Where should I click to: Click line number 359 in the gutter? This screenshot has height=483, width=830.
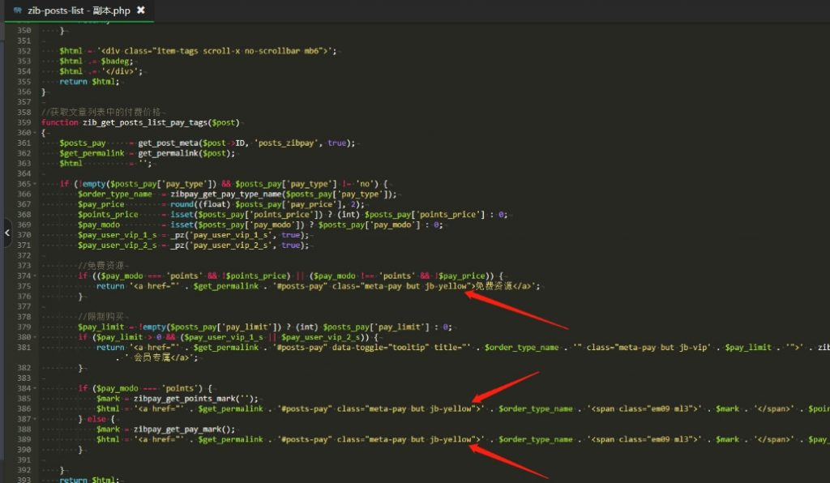coord(23,122)
